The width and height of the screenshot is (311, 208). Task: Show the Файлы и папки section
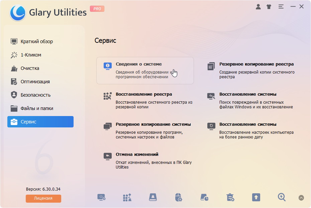point(40,108)
